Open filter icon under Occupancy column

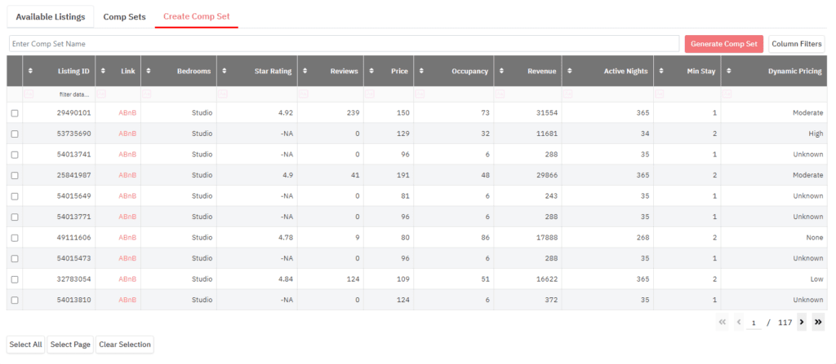pos(420,94)
